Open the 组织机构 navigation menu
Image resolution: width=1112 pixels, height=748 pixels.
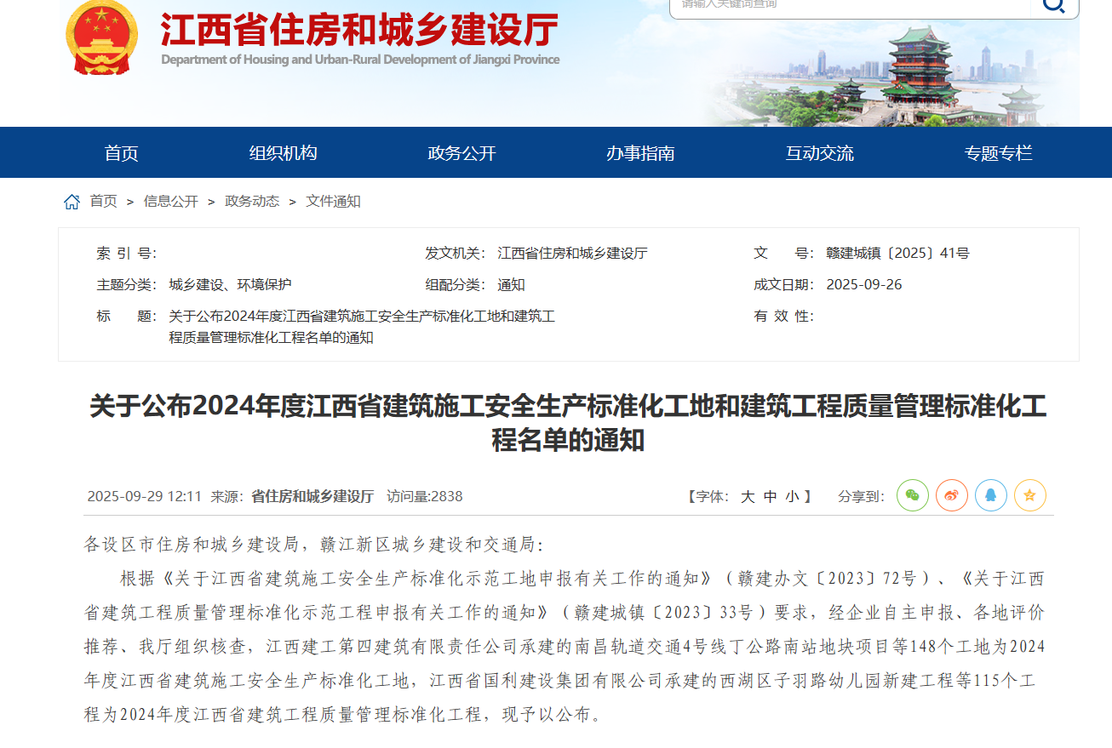283,153
